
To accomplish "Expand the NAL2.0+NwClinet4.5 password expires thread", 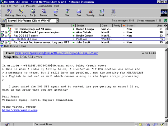I will pyautogui.click(x=6, y=32).
